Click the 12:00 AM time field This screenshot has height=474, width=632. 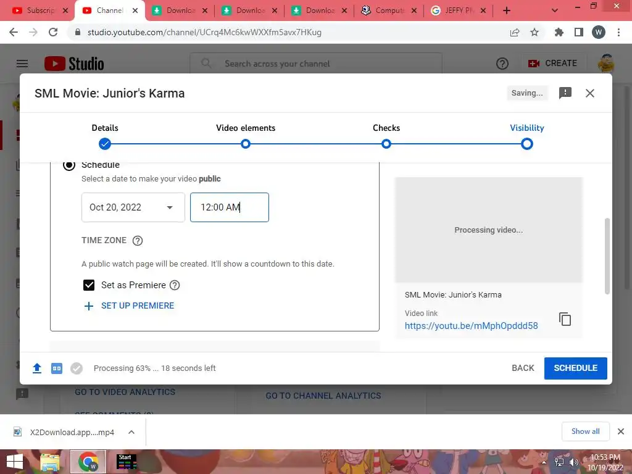click(x=230, y=207)
